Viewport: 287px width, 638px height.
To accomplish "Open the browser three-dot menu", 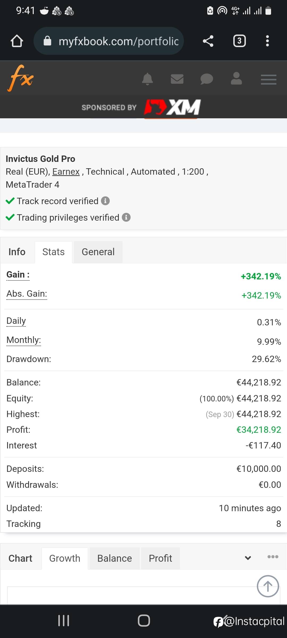I will (x=267, y=41).
